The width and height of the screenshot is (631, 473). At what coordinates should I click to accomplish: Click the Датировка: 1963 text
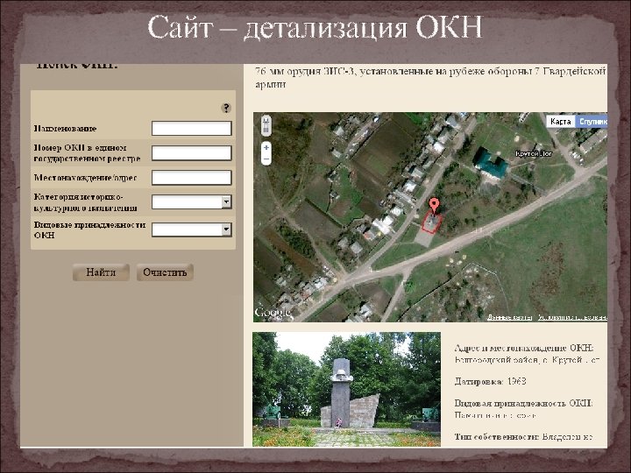point(490,381)
